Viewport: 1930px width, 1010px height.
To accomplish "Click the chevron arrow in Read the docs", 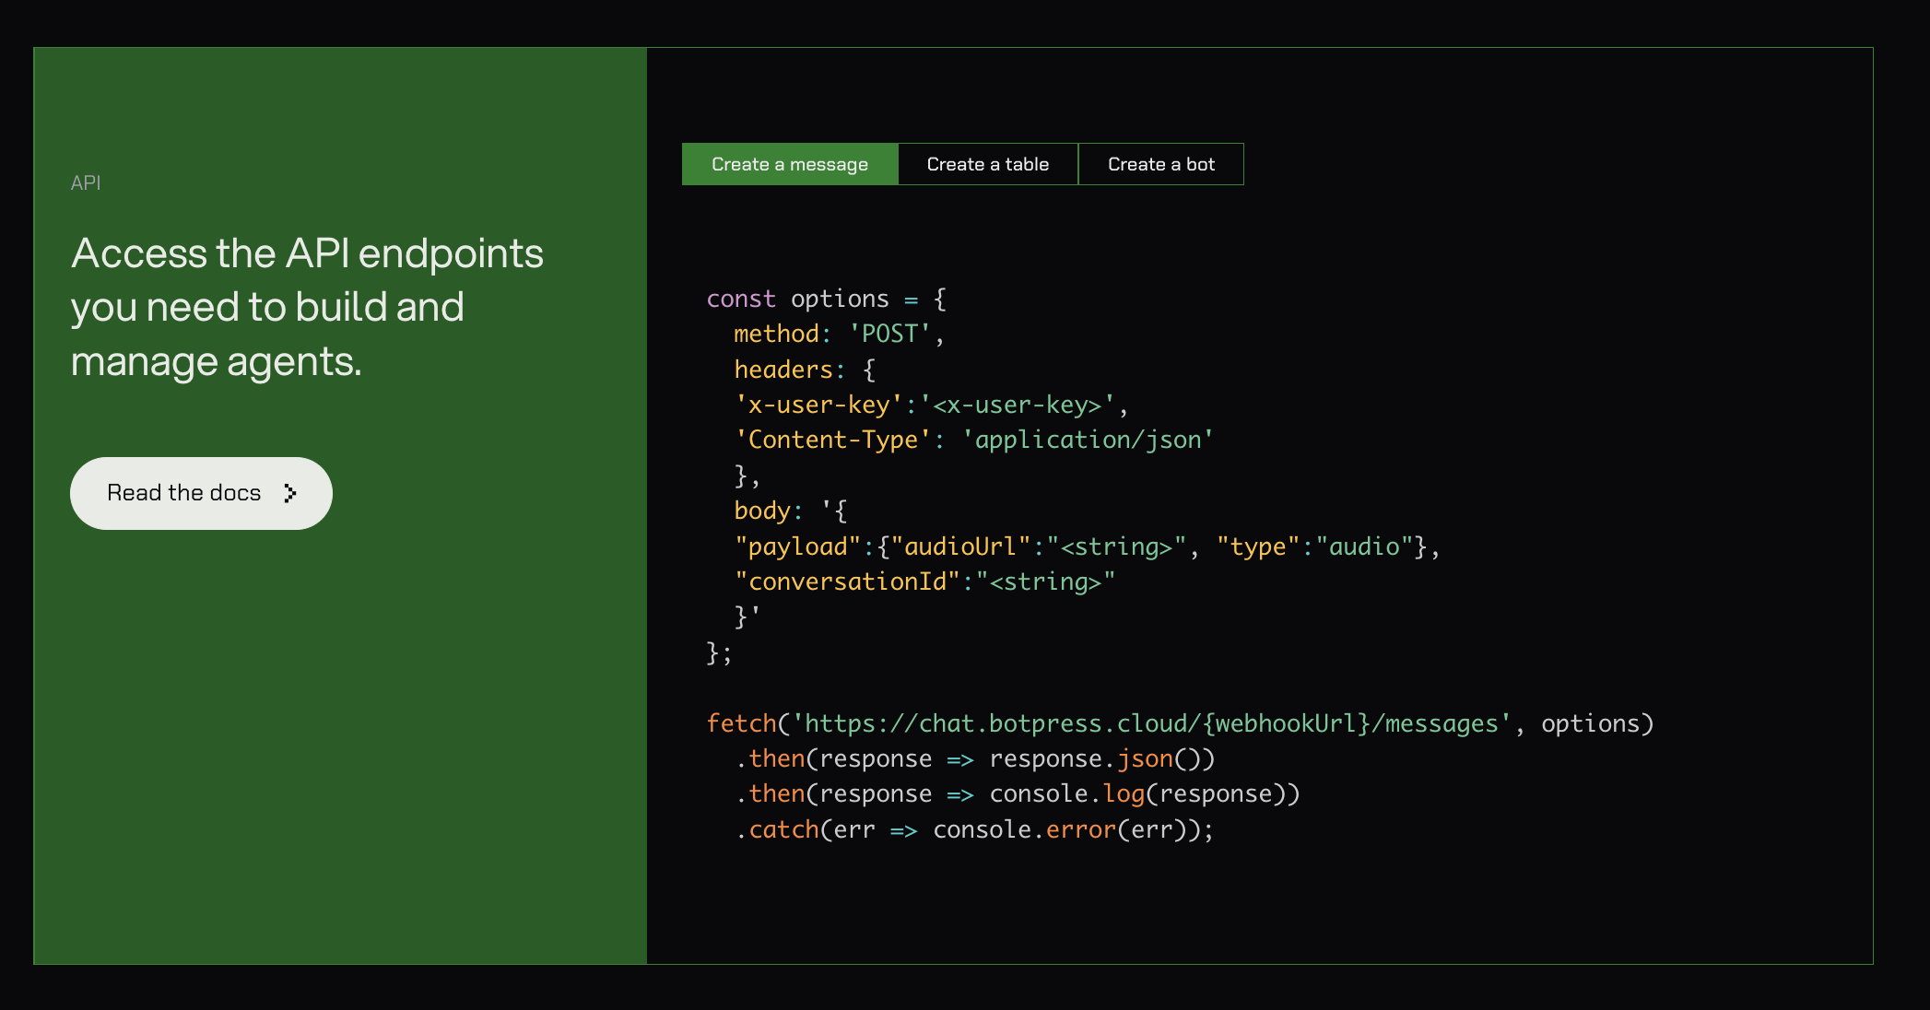I will pyautogui.click(x=290, y=493).
